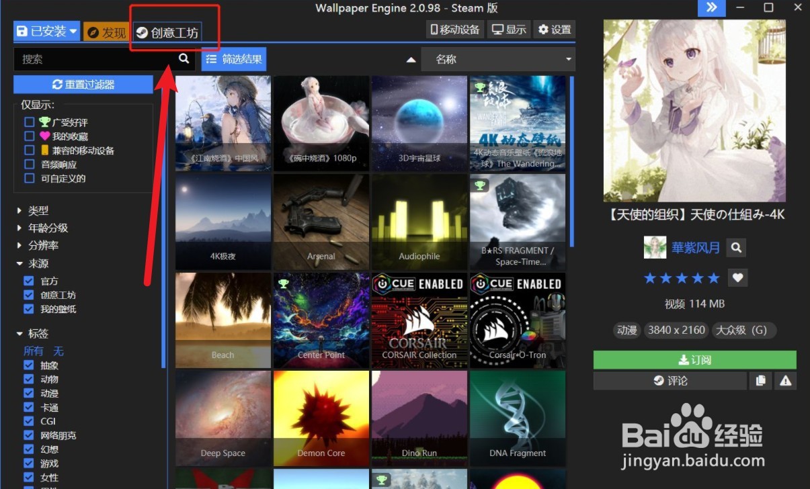Image resolution: width=810 pixels, height=489 pixels.
Task: Toggle the 我的收藏 checkbox
Action: (29, 136)
